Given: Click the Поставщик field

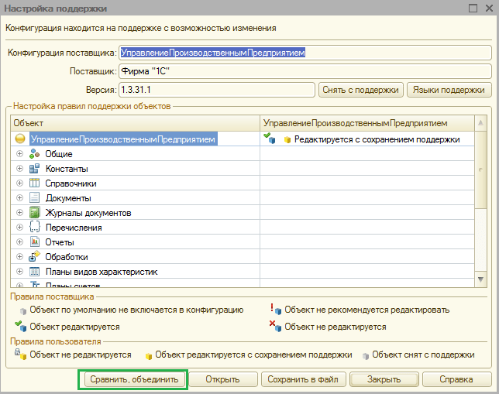Looking at the screenshot, I should click(305, 71).
